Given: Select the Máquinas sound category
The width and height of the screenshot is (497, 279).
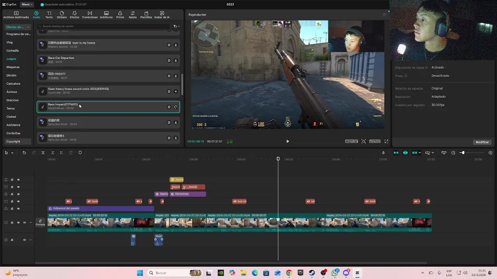Looking at the screenshot, I should point(13,67).
